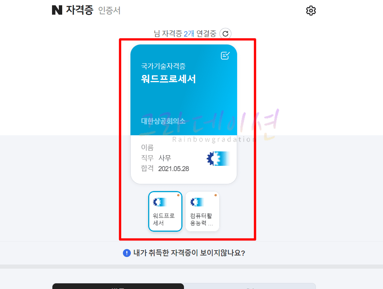
Task: Click the orange dot on the 컴퓨터활용능력 thumbnail
Action: (x=216, y=195)
